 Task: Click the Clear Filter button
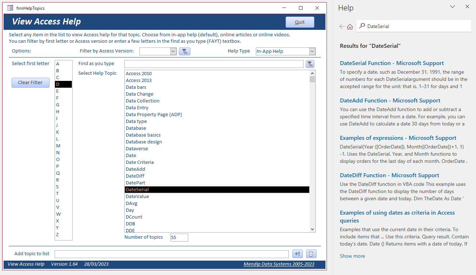31,82
